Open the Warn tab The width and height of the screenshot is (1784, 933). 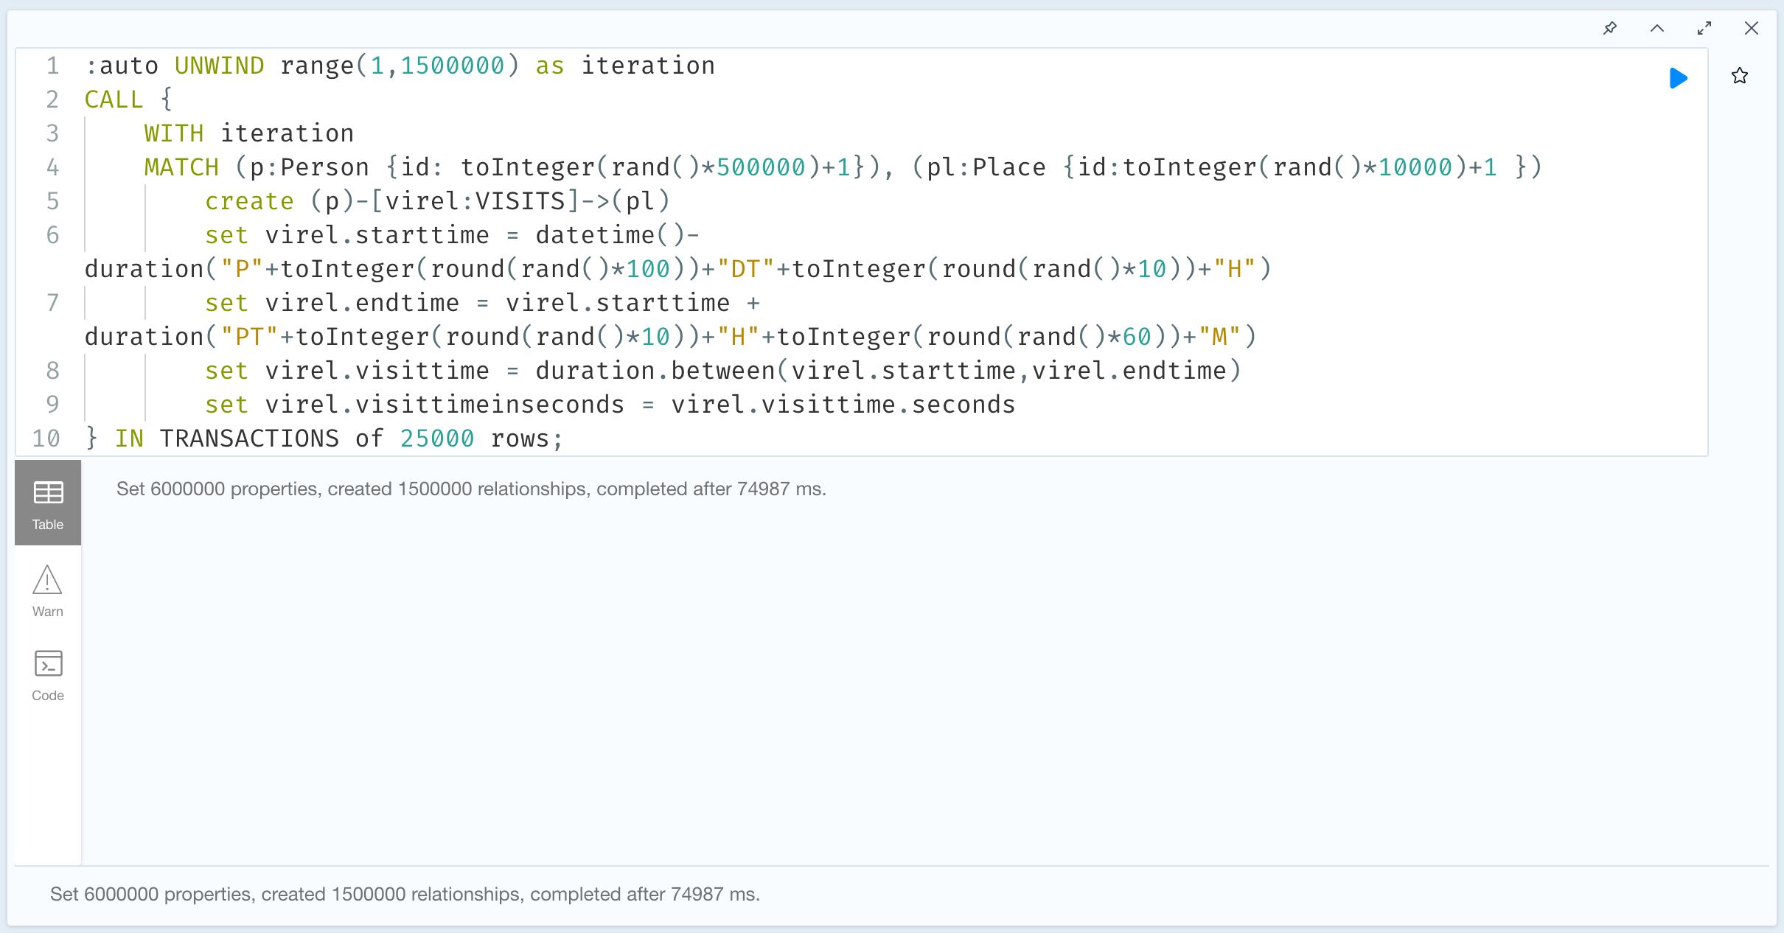(x=48, y=591)
